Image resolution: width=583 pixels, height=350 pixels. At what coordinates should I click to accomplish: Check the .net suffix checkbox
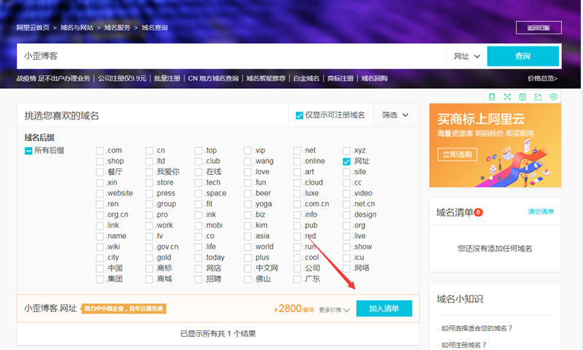click(x=297, y=151)
